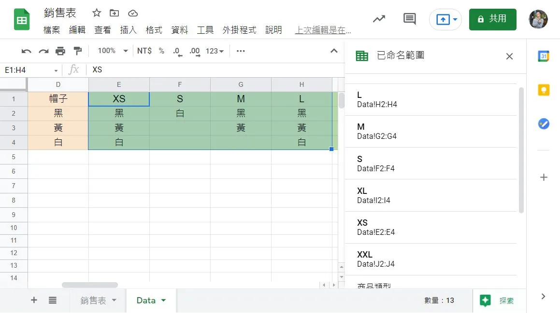Open Google Calendar side panel icon
The width and height of the screenshot is (560, 313).
point(544,56)
